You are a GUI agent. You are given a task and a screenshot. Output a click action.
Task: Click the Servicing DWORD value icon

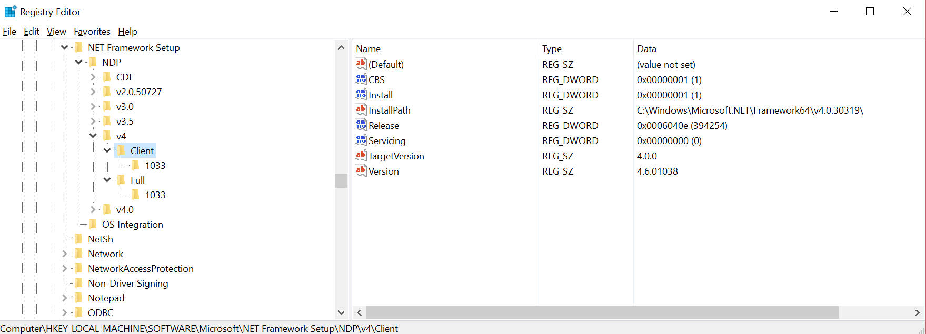click(x=361, y=140)
